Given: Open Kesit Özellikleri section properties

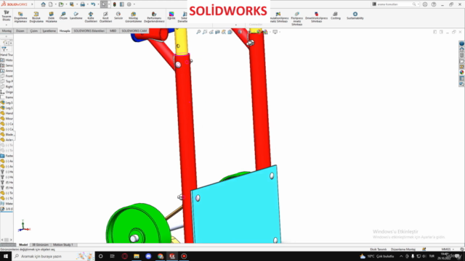Looking at the screenshot, I should coord(105,17).
